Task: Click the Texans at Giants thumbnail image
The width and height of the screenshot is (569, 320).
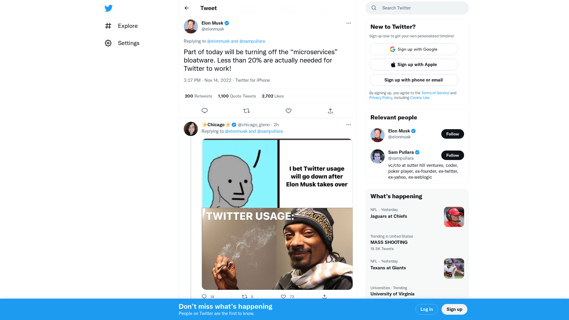Action: click(454, 268)
